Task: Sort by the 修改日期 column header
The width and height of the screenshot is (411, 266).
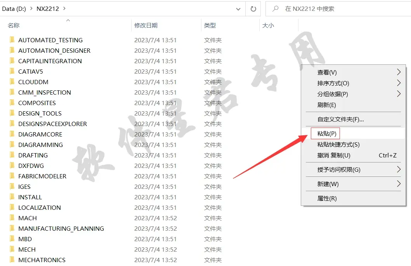Action: 146,25
